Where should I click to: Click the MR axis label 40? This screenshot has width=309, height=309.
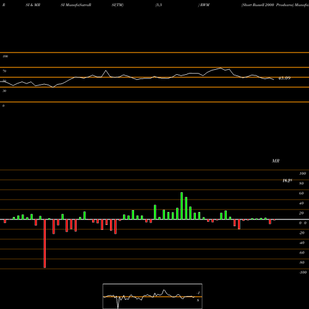click(302, 203)
